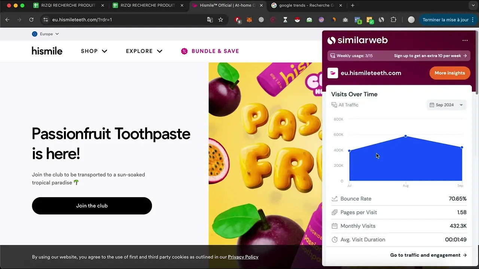Screen dimensions: 479x269
Task: Click the dark red circular extension icon
Action: [273, 20]
